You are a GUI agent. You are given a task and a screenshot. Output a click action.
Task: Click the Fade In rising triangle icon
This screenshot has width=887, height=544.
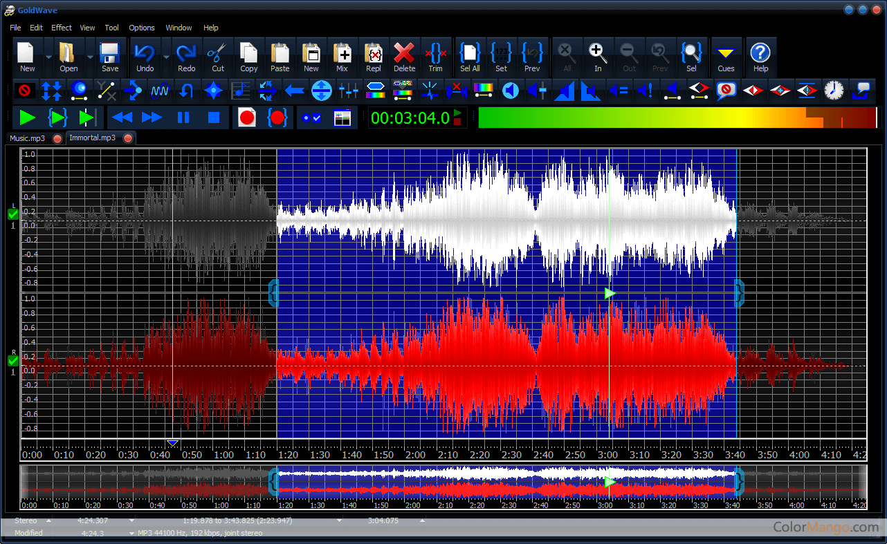565,91
